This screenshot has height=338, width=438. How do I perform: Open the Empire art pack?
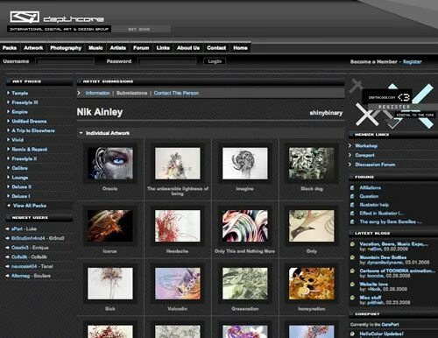click(19, 112)
